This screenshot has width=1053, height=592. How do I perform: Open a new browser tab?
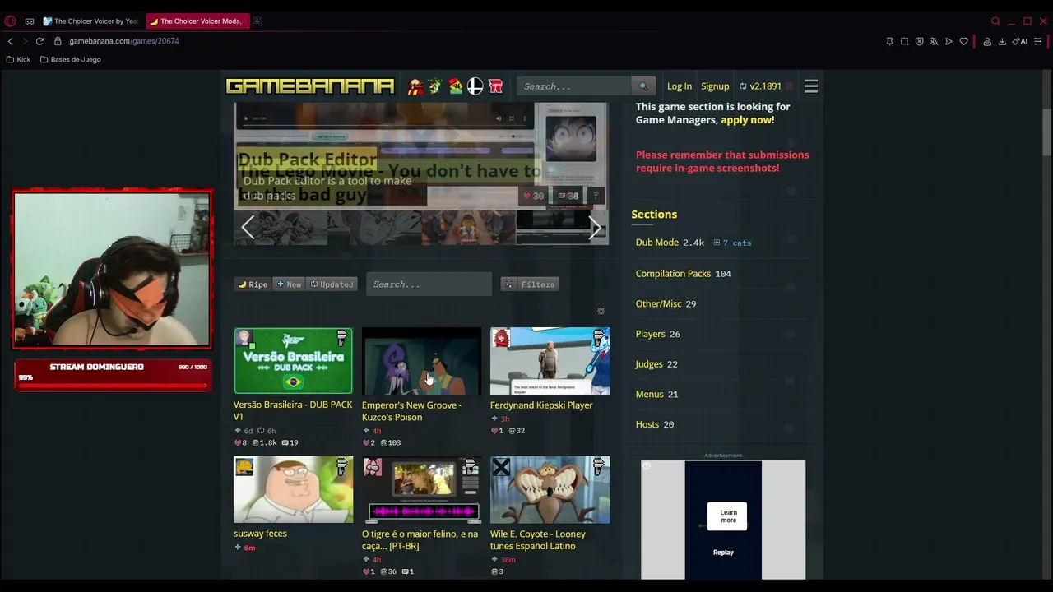click(x=257, y=21)
